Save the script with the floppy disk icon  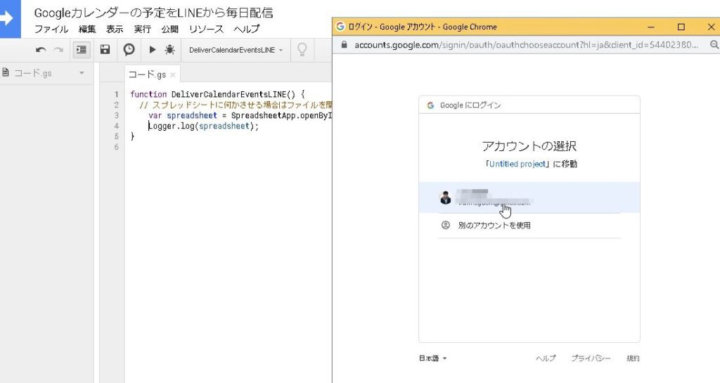[x=105, y=50]
